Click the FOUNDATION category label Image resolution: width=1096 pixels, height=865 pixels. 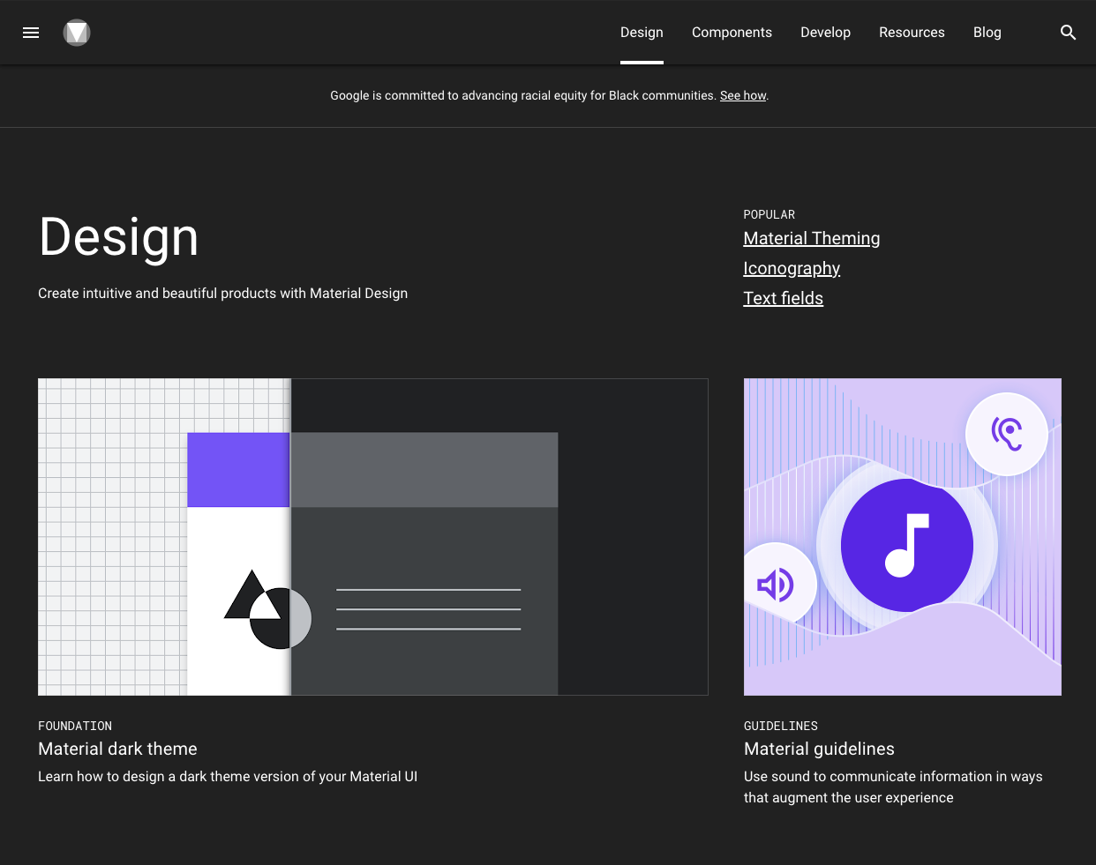coord(75,726)
